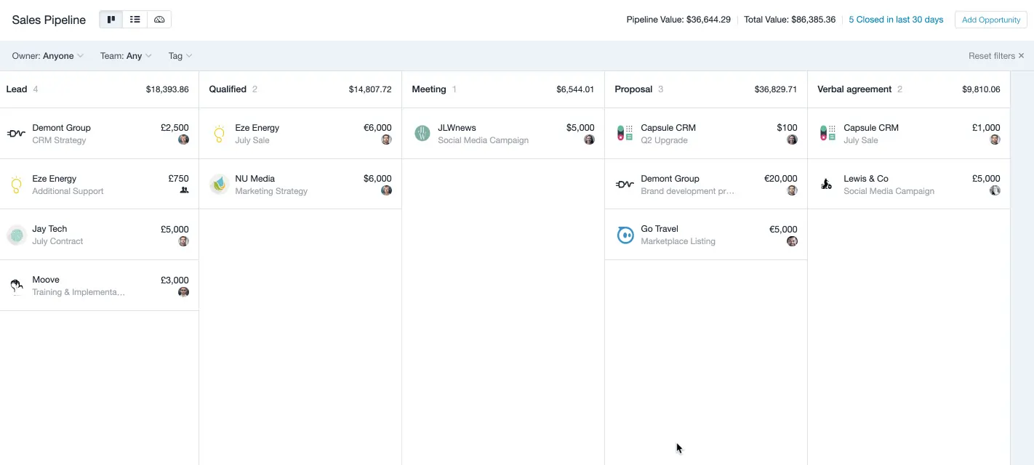Click Capsule CRM logo on Q2 Upgrade card
Image resolution: width=1034 pixels, height=465 pixels.
[625, 134]
